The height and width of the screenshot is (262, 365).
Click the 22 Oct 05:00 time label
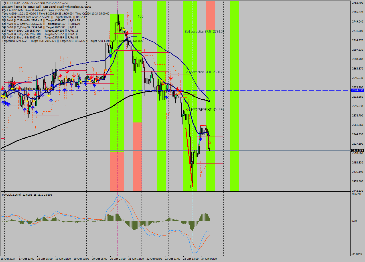pyautogui.click(x=154, y=259)
